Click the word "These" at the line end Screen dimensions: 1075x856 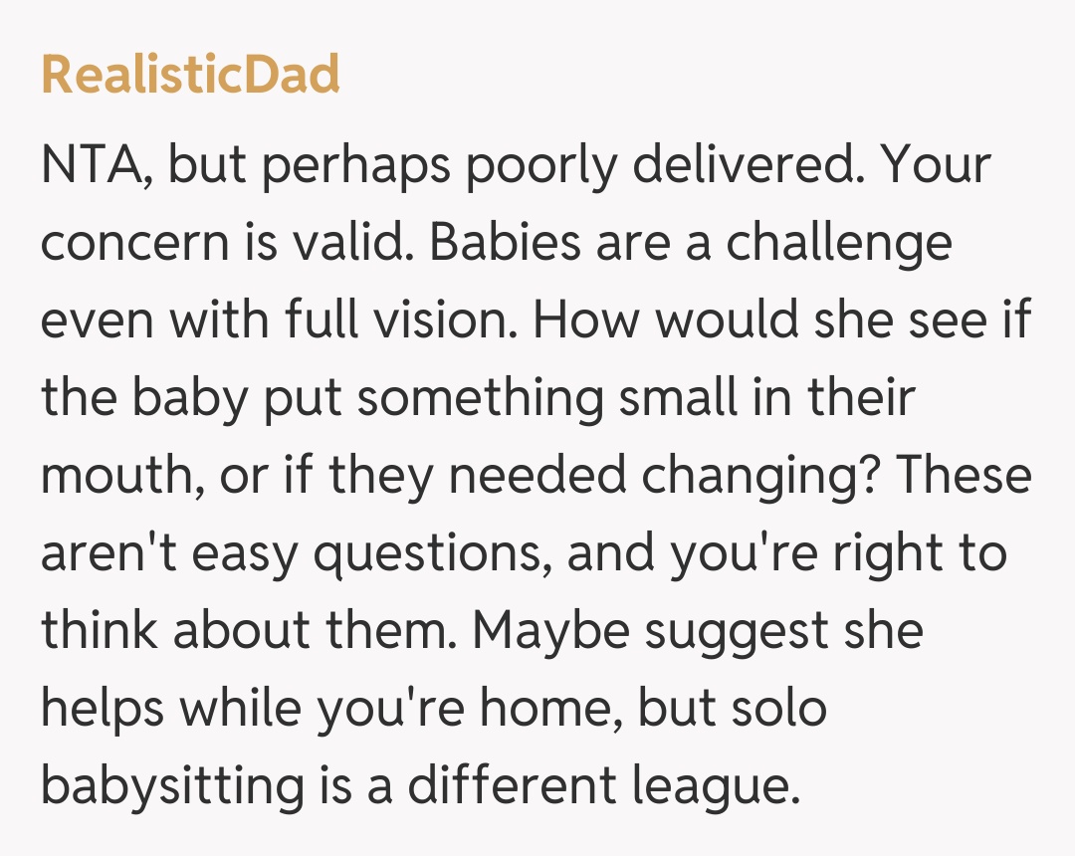point(965,476)
